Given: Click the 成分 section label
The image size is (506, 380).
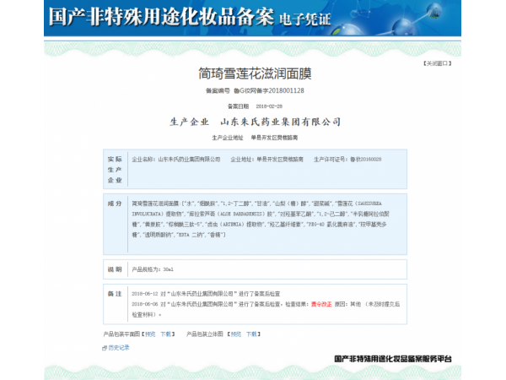Looking at the screenshot, I should tap(115, 204).
